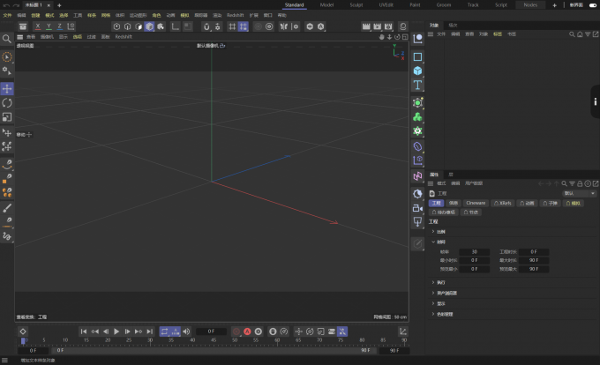Screen dimensions: 600x365
Task: Select the Scale tool in left toolbar
Action: tap(7, 117)
